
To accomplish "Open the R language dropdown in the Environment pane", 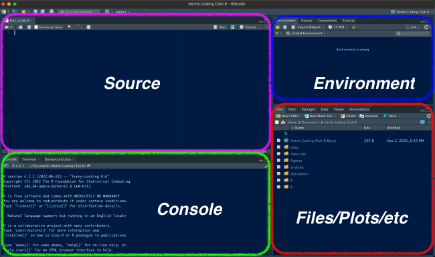I will point(278,33).
